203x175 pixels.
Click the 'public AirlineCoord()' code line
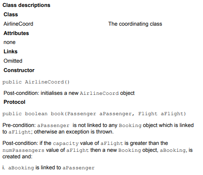(36, 82)
